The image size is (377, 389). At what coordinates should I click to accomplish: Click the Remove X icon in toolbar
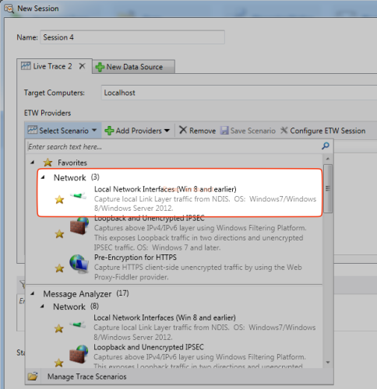coord(183,130)
